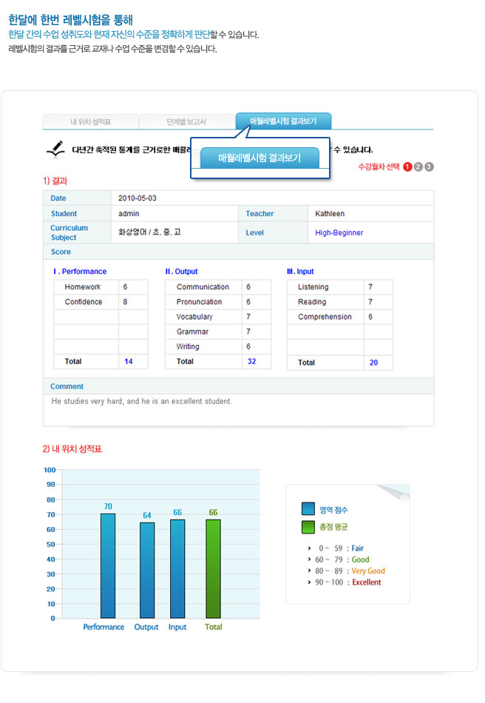Image resolution: width=485 pixels, height=703 pixels.
Task: Select month 1 in 수강월차 선택
Action: tap(407, 166)
